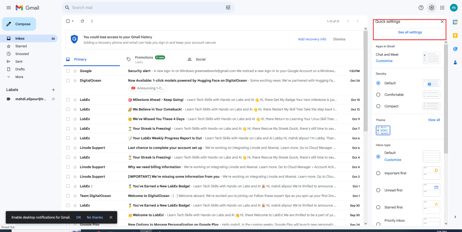
Task: Star the Google Security alert email
Action: (75, 71)
